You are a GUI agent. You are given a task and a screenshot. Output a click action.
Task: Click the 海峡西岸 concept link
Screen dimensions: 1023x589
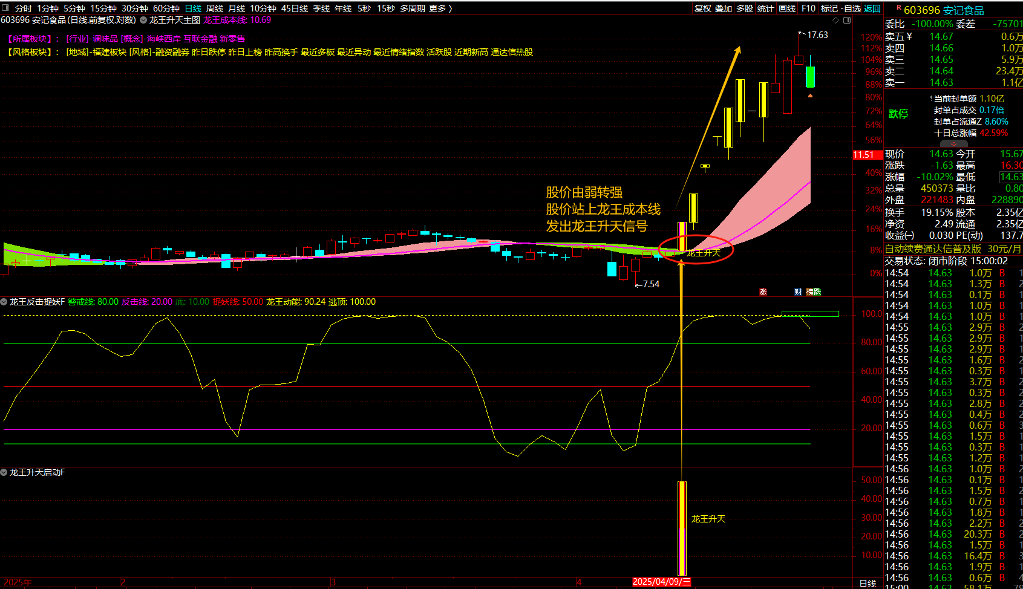tap(163, 39)
